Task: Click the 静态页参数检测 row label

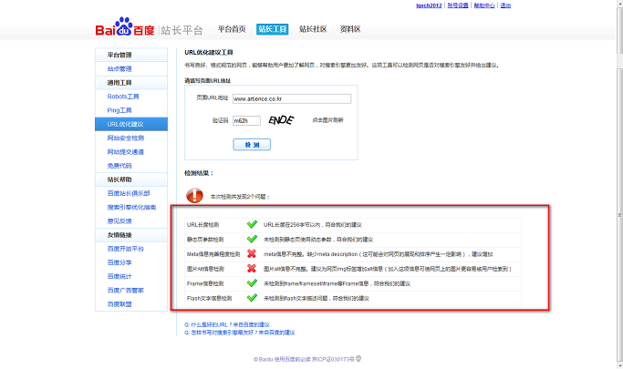Action: (x=205, y=240)
